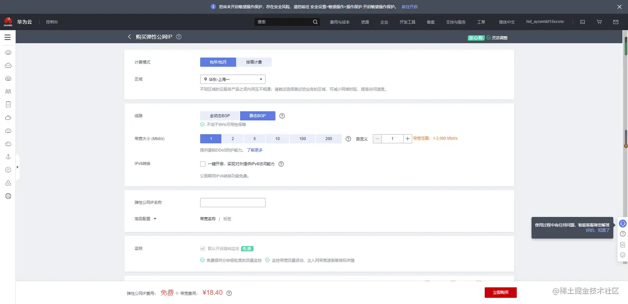Select 静态BGP line type

pos(258,116)
